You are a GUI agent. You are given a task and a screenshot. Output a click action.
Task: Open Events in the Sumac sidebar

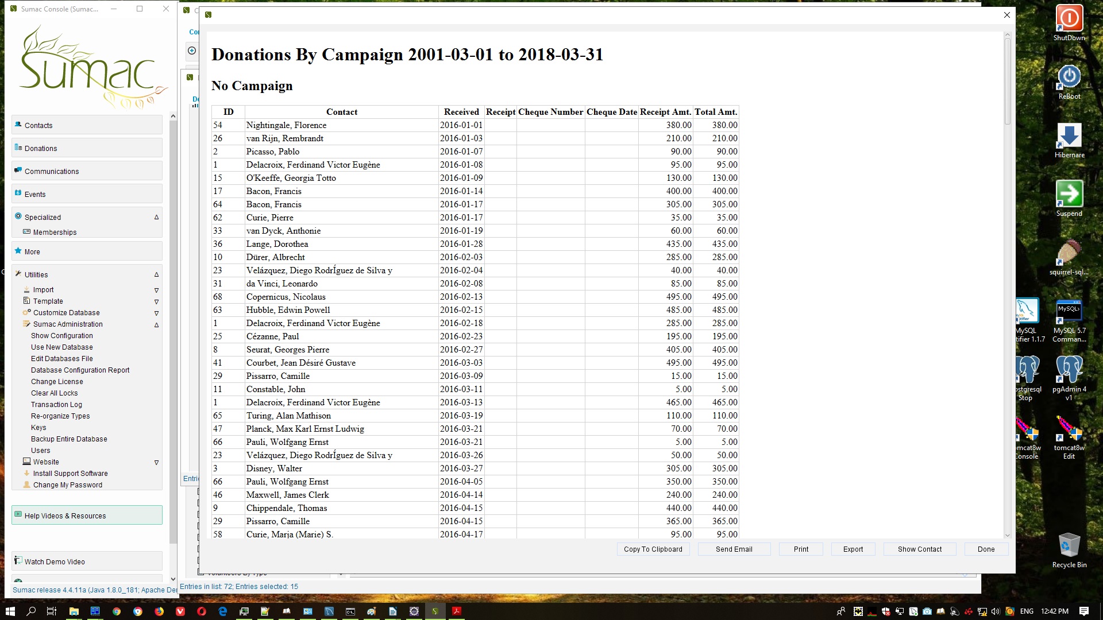[87, 194]
